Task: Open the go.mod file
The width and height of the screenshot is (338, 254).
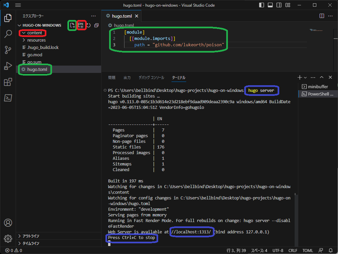Action: pyautogui.click(x=34, y=55)
